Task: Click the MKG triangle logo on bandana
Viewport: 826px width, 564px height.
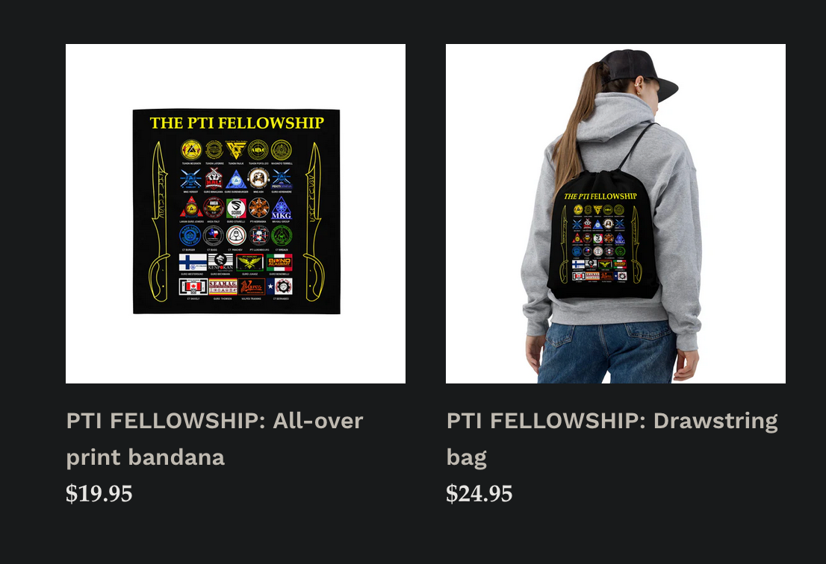Action: pos(282,208)
